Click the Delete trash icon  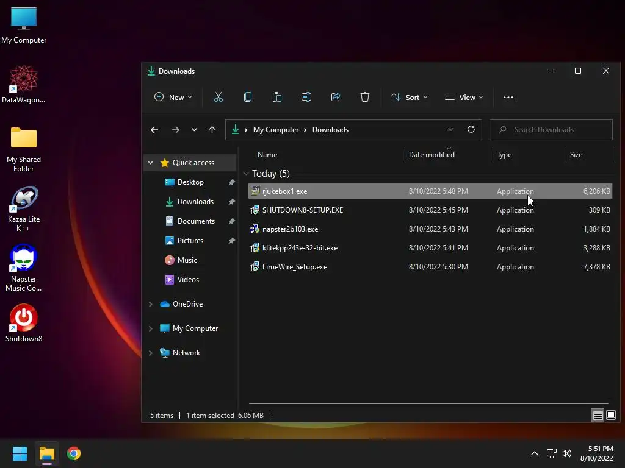point(365,97)
